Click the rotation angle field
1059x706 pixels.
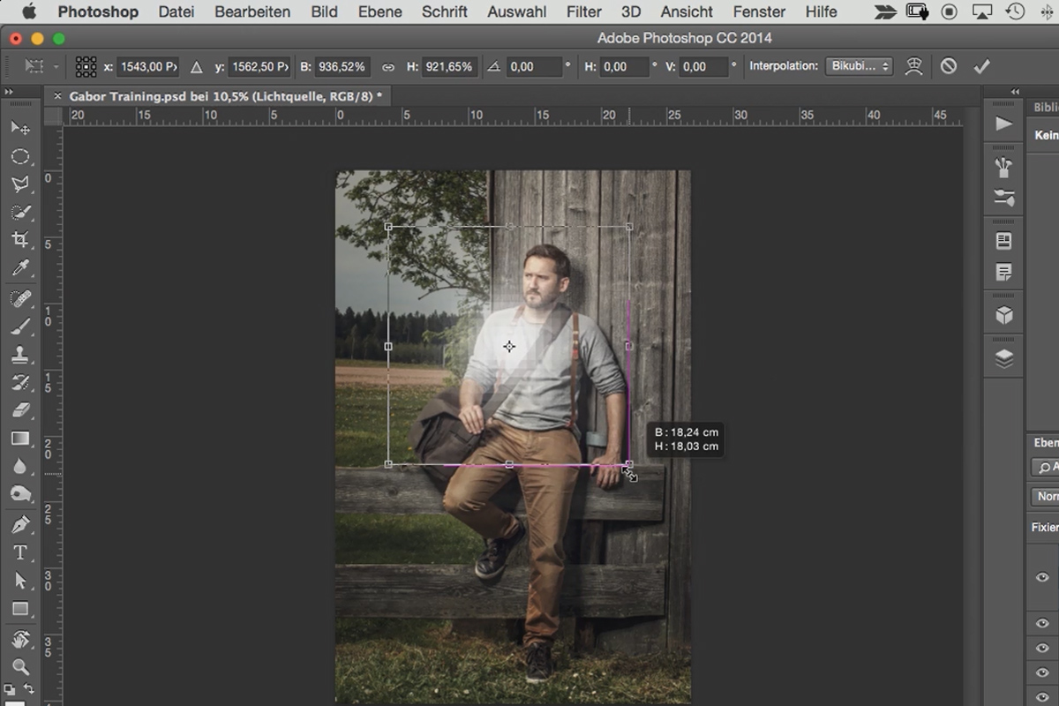(534, 66)
